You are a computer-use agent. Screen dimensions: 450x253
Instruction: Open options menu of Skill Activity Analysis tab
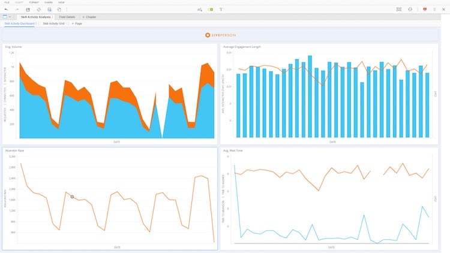(x=53, y=17)
